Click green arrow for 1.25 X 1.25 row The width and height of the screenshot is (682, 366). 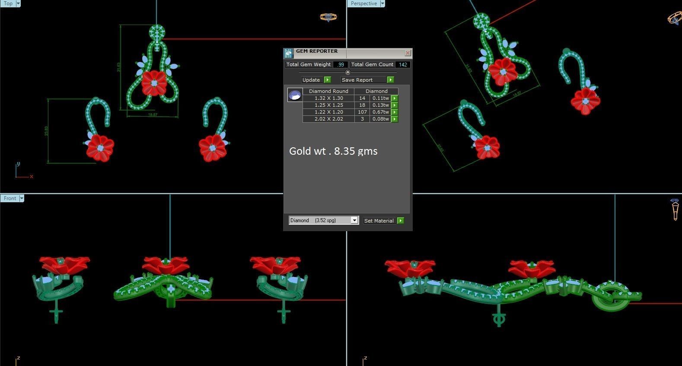click(x=395, y=105)
